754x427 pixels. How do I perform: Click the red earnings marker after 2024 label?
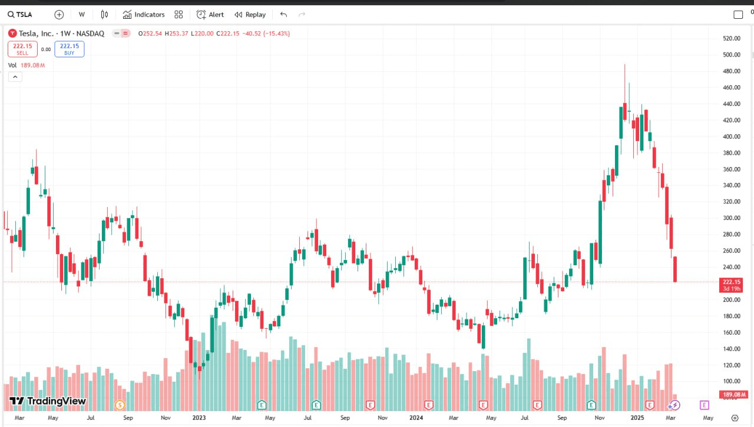coord(429,405)
